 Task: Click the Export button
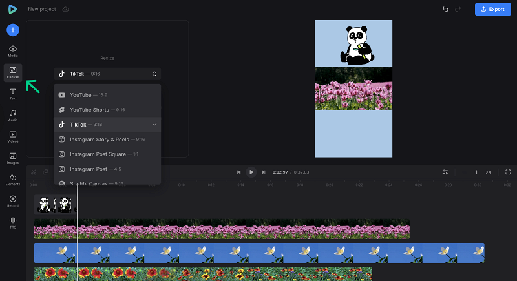click(492, 9)
